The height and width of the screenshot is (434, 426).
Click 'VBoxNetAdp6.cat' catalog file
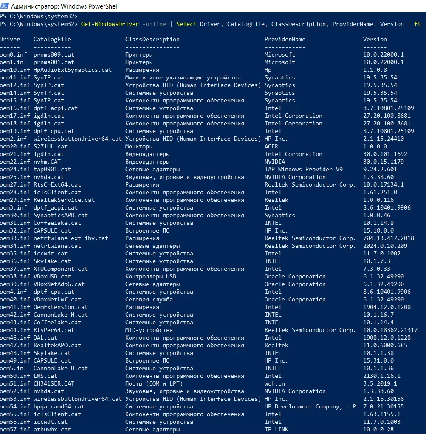pos(59,284)
